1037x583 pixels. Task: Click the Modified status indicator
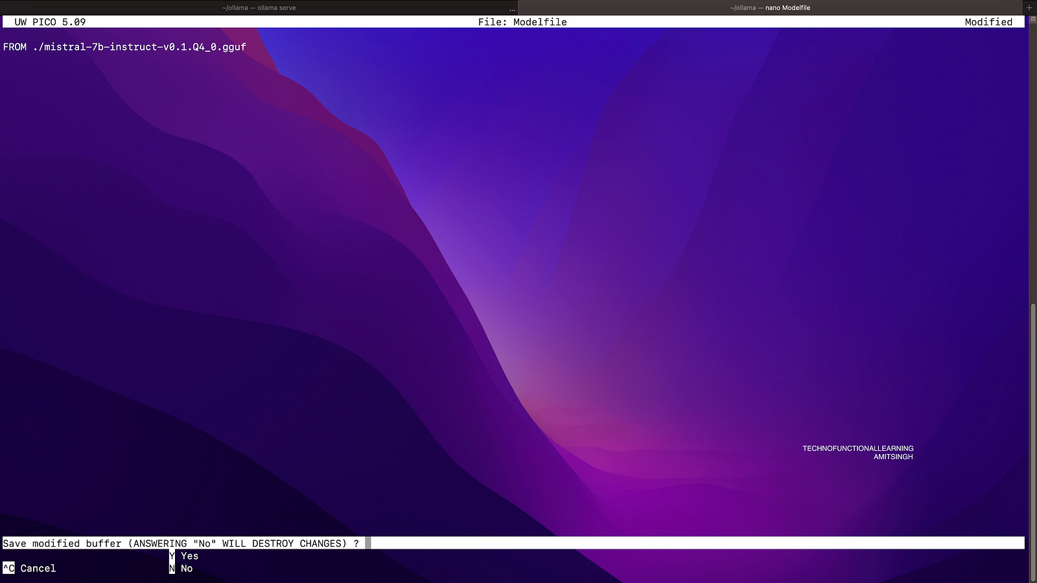988,22
